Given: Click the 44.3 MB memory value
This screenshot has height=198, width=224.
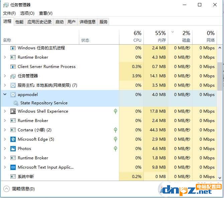Looking at the screenshot, I should tap(158, 130).
